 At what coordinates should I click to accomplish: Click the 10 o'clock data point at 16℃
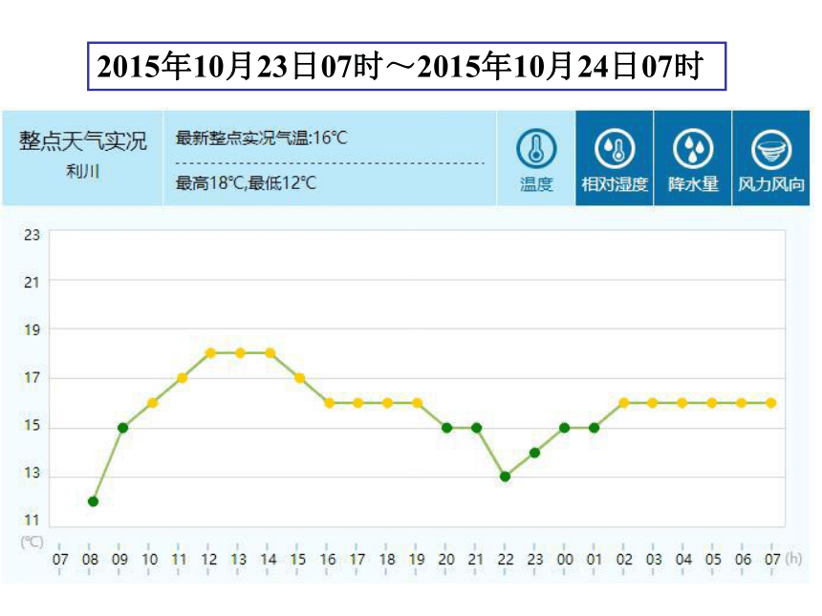coord(153,403)
